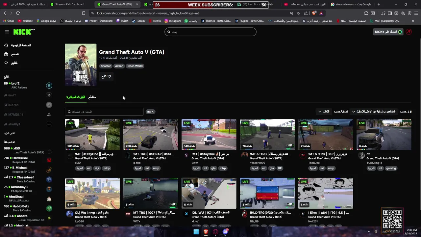Click the GTA V category cover image
Viewport: 421px width, 237px height.
(x=81, y=65)
